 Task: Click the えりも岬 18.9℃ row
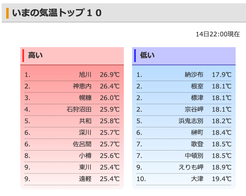click(x=184, y=167)
